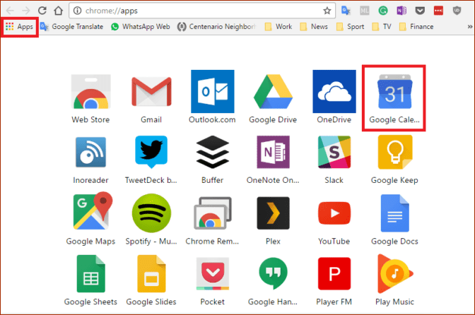Expand the TV bookmarks folder
475x315 pixels.
[x=382, y=27]
